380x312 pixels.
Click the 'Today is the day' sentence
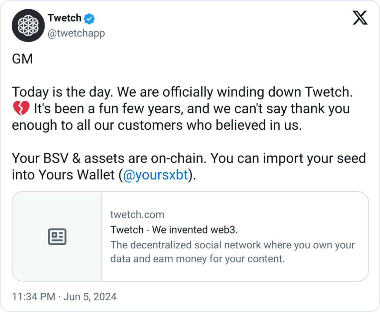click(x=63, y=92)
